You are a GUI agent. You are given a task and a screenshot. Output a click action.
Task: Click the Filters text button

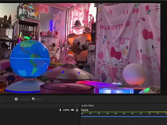pos(39,99)
